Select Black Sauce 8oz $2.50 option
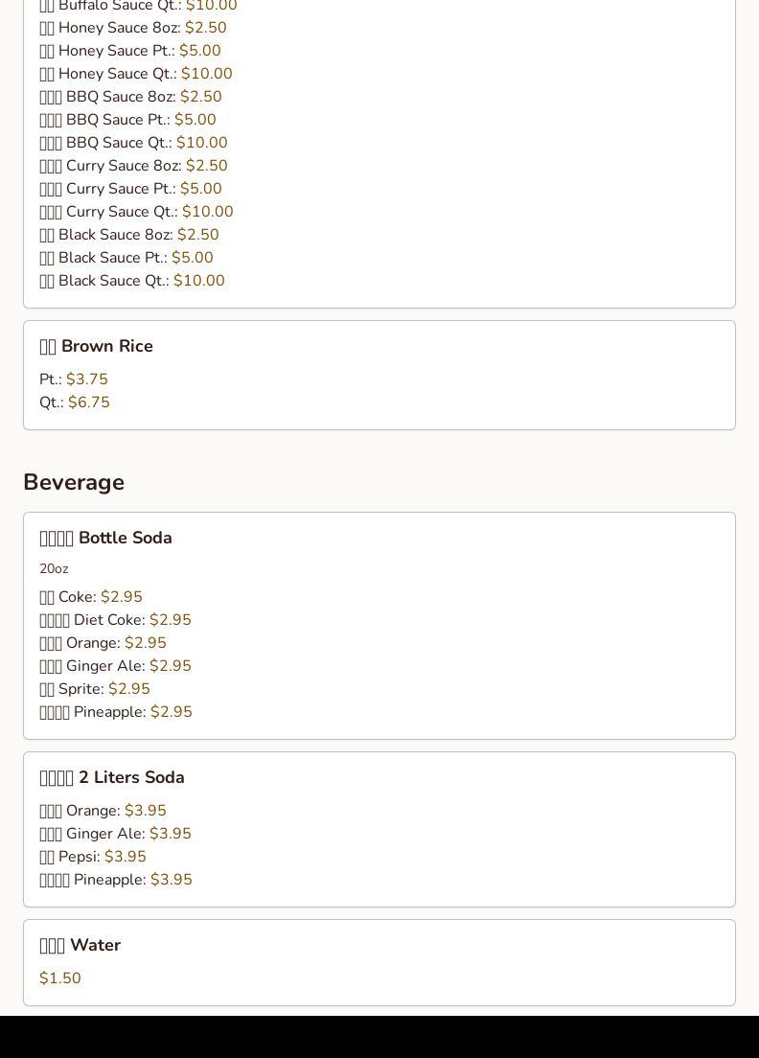Screen dimensions: 759x1058 click(x=129, y=234)
